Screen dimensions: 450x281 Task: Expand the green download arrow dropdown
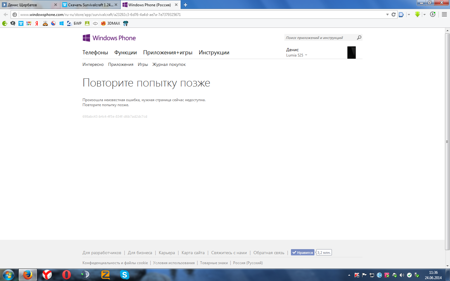(424, 14)
